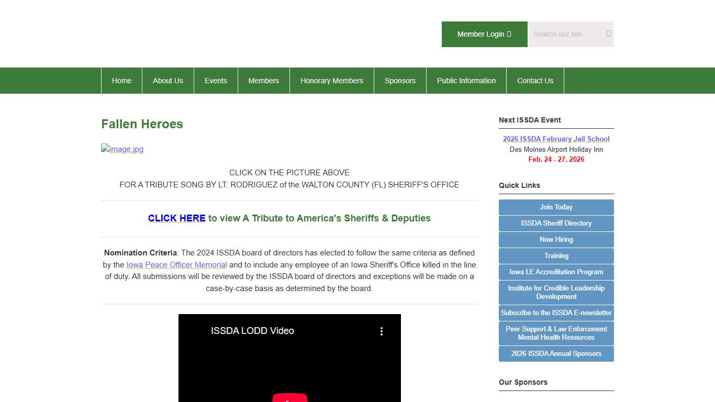
Task: Click the Join Today quick link
Action: (556, 207)
